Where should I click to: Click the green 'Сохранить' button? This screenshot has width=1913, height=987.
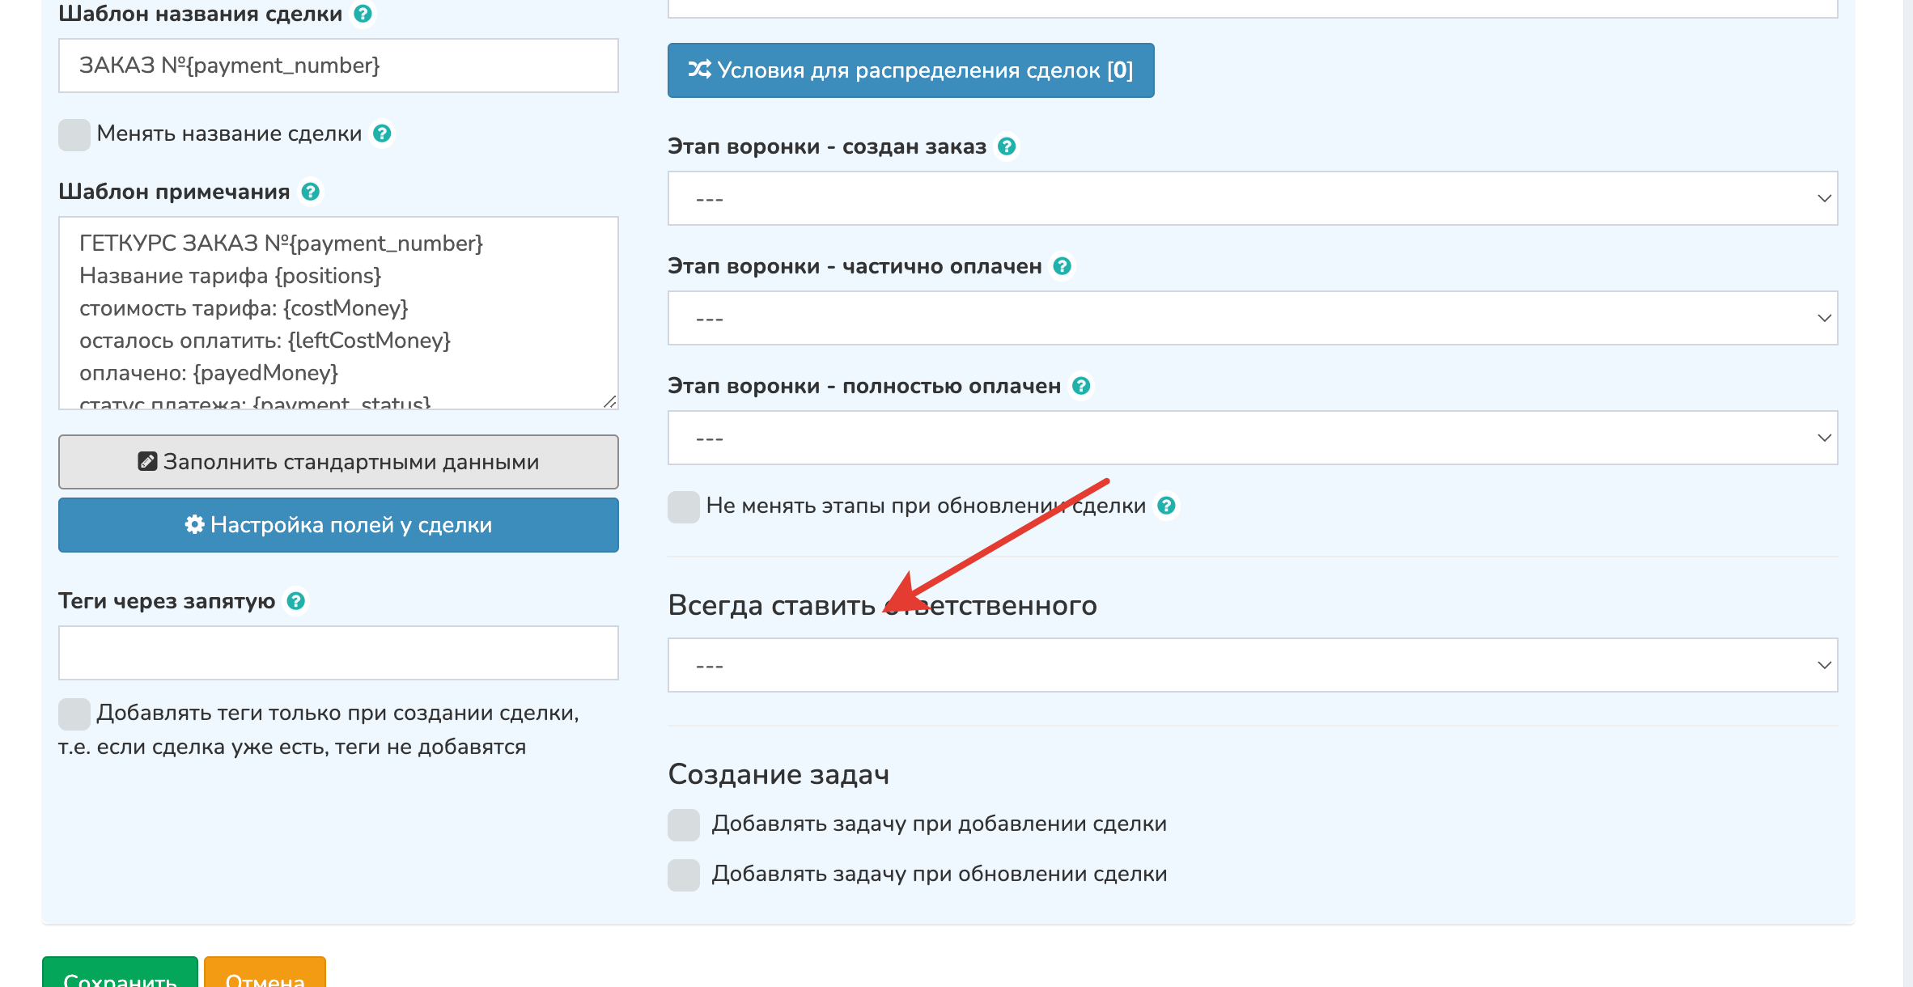click(120, 974)
